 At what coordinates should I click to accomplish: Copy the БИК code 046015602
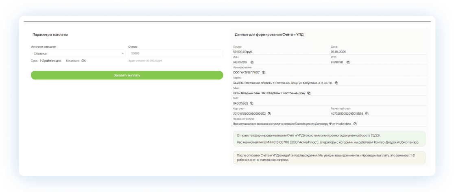(251, 103)
